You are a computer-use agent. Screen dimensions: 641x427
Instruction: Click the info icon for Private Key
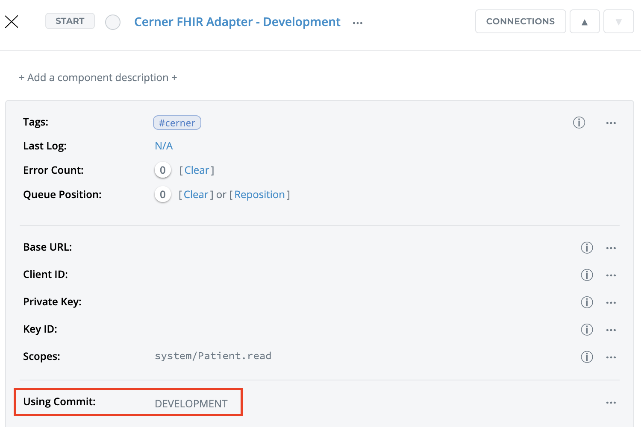tap(587, 302)
